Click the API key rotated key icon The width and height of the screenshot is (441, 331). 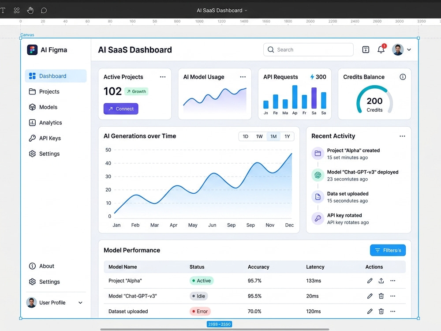coord(318,218)
